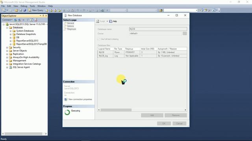The height and width of the screenshot is (141, 252).
Task: Open the Window menu
Action: (41, 6)
